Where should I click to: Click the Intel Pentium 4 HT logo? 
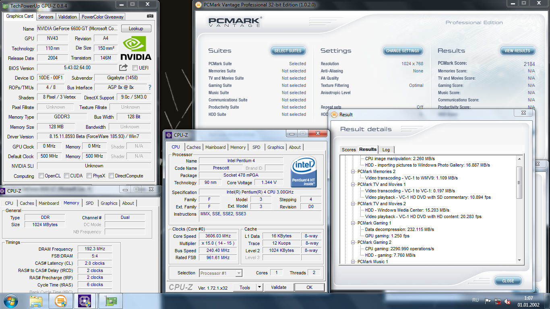click(304, 172)
